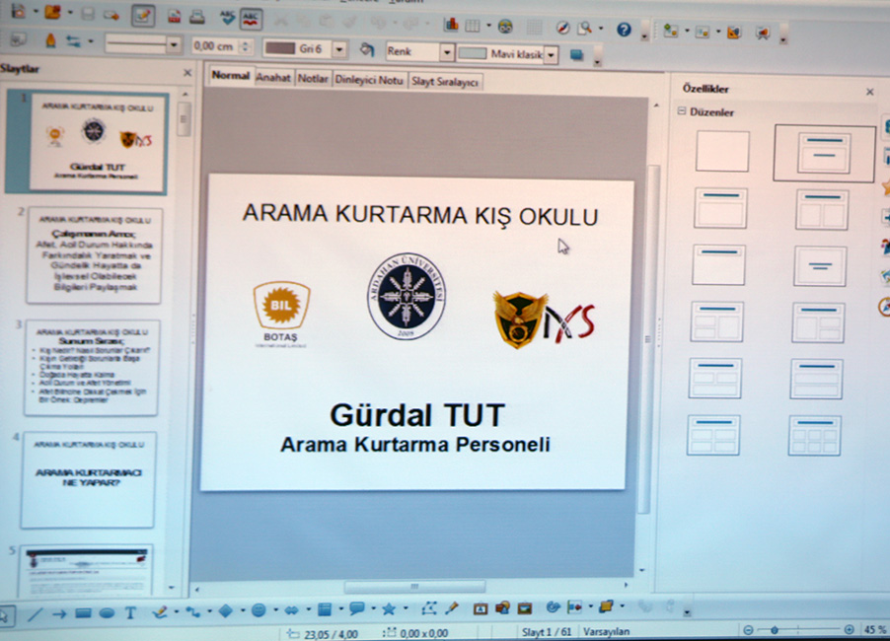The height and width of the screenshot is (641, 890).
Task: Click the New document icon
Action: (18, 11)
